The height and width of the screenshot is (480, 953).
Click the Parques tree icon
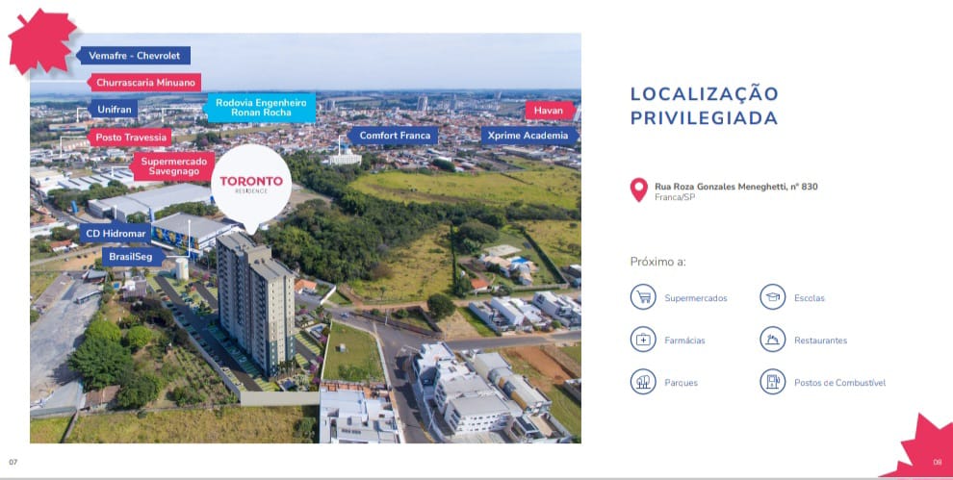[x=643, y=382]
